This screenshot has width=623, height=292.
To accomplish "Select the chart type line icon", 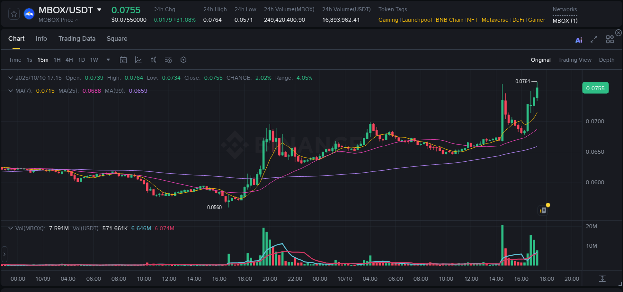I will tap(138, 60).
